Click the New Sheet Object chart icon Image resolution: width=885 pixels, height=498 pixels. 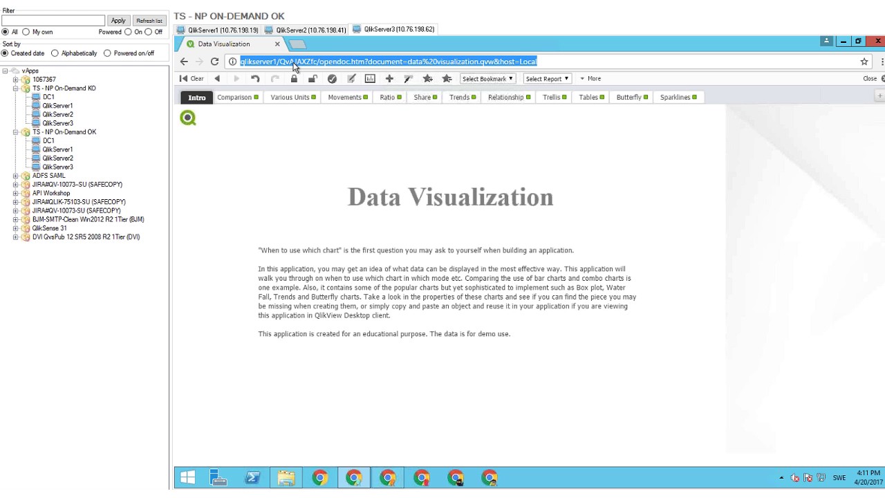coord(370,79)
